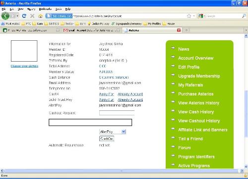248x179 pixels.
Task: Open Program Identifiers in the sidebar
Action: (196, 157)
